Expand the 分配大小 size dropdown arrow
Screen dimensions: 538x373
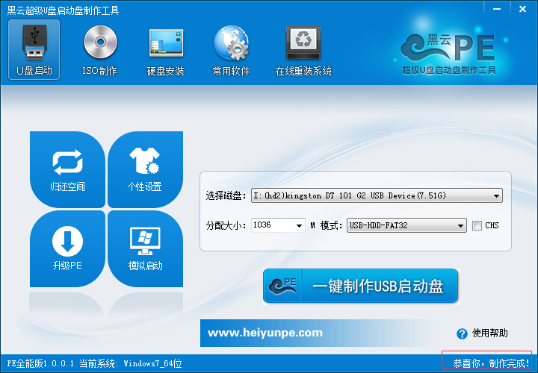[299, 226]
